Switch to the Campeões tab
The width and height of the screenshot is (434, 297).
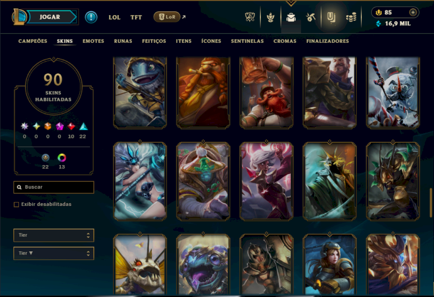[x=33, y=41]
